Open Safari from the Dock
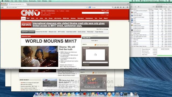This screenshot has height=97, width=172. (45, 94)
